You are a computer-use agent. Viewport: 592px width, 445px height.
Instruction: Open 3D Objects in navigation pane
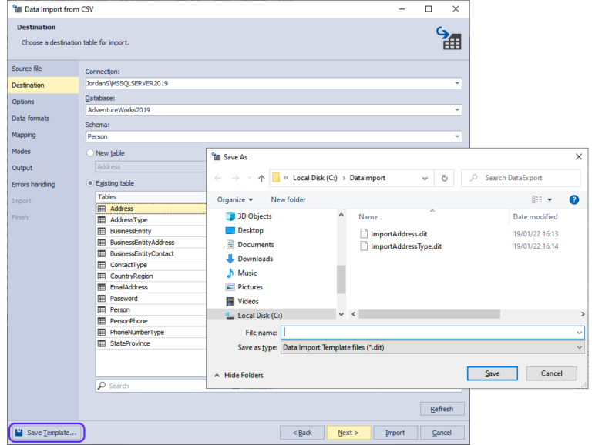click(249, 216)
